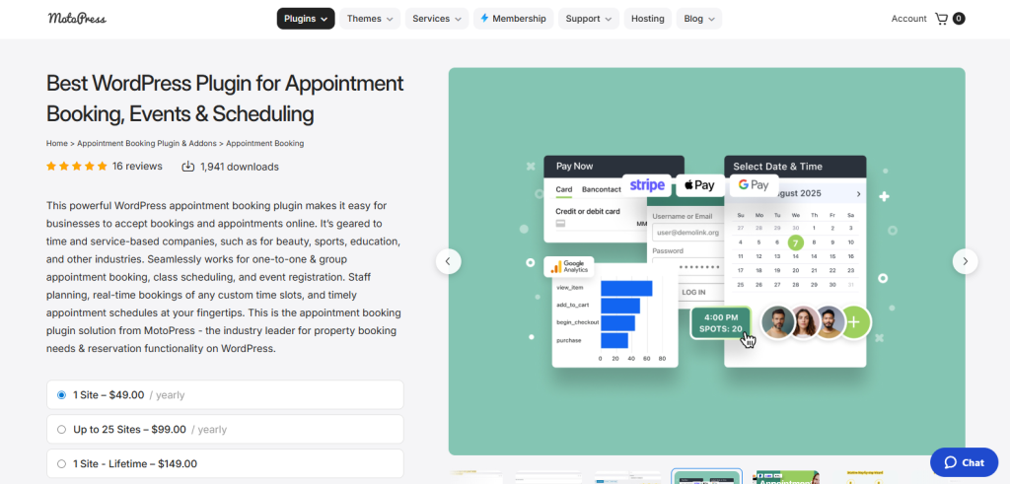Click the five-star rating icons
Viewport: 1010px width, 484px height.
(77, 167)
